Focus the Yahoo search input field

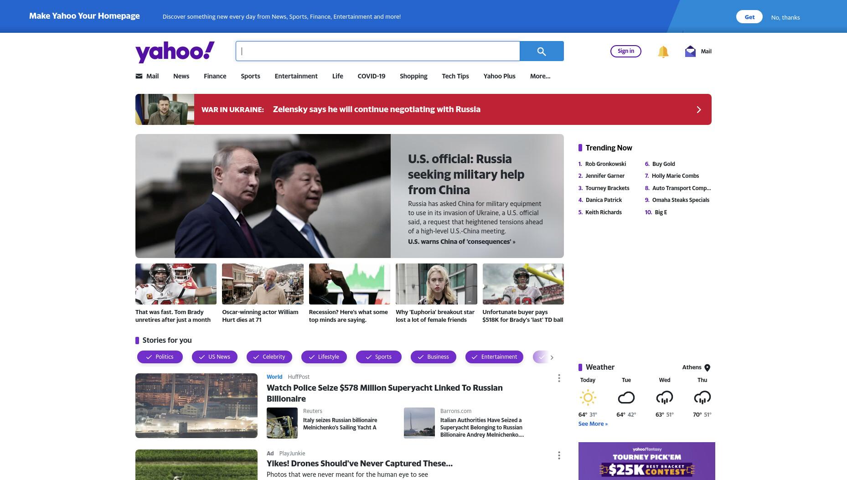coord(378,51)
